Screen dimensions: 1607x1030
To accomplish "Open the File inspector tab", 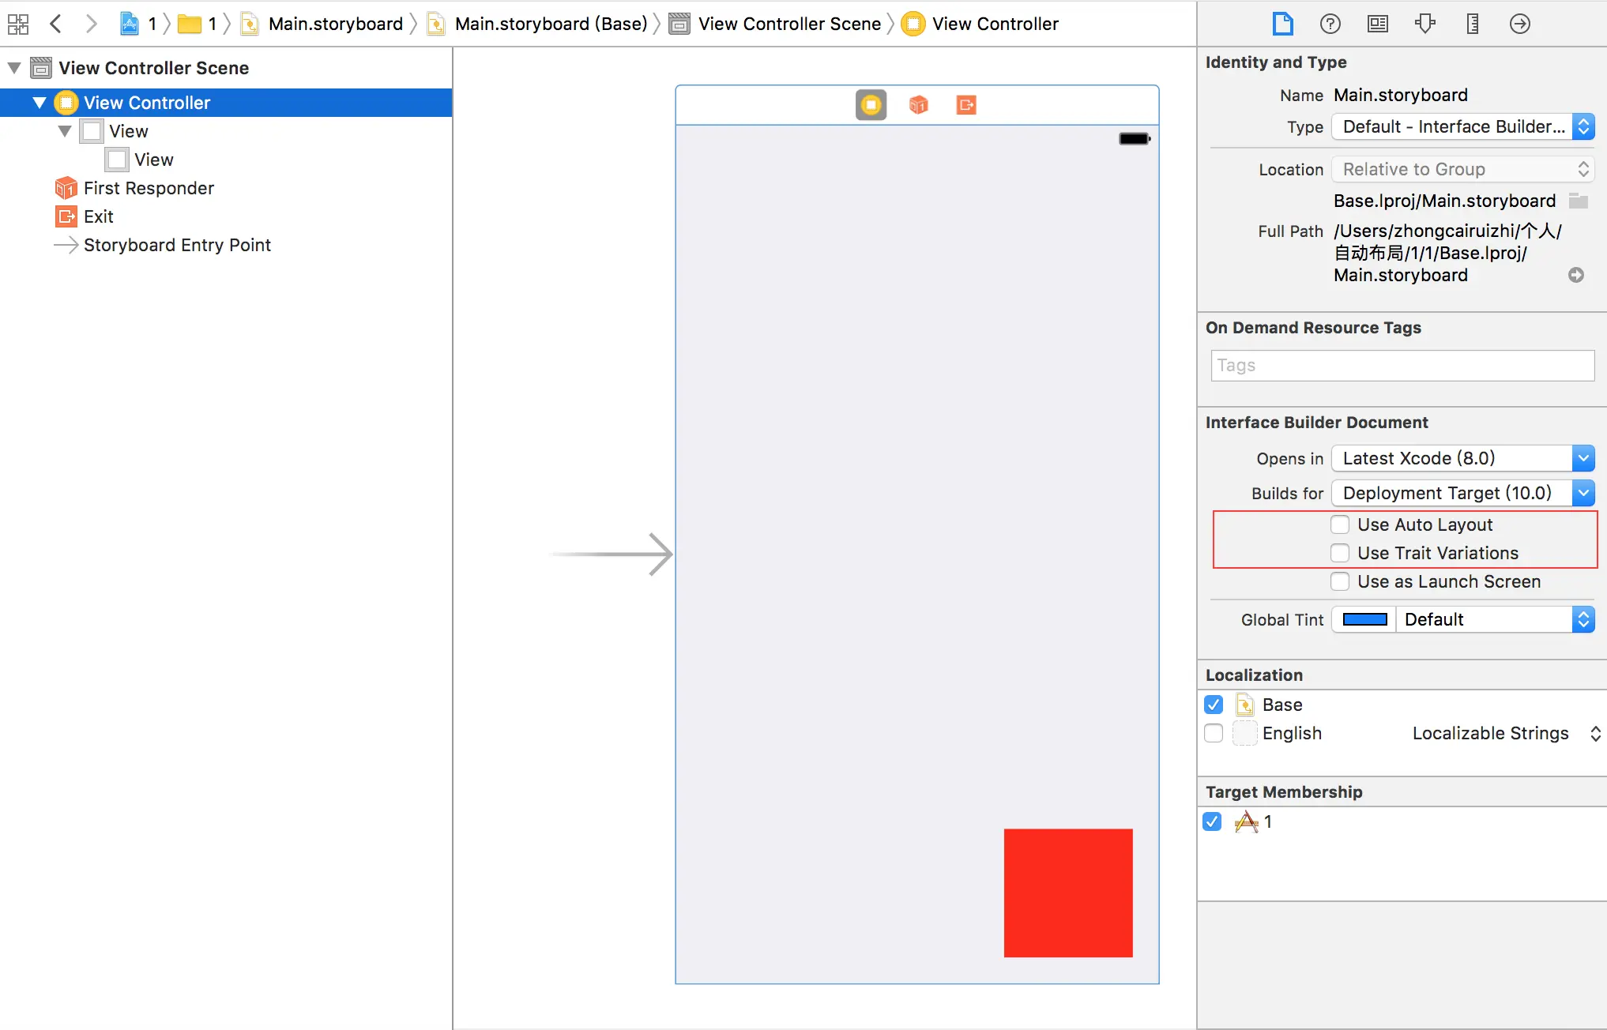I will pyautogui.click(x=1282, y=24).
